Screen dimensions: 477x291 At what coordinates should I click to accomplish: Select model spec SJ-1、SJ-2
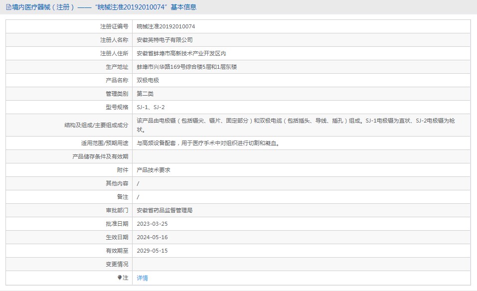pos(151,107)
